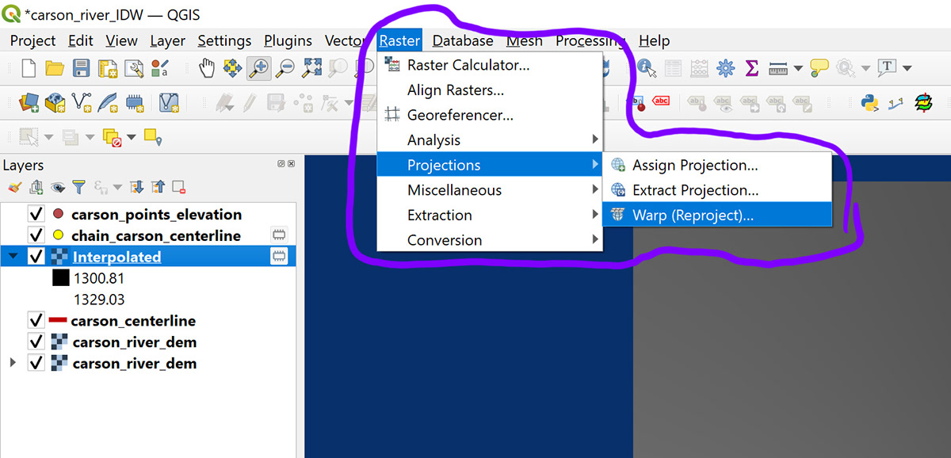The width and height of the screenshot is (951, 458).
Task: Open the Database menu
Action: (x=462, y=40)
